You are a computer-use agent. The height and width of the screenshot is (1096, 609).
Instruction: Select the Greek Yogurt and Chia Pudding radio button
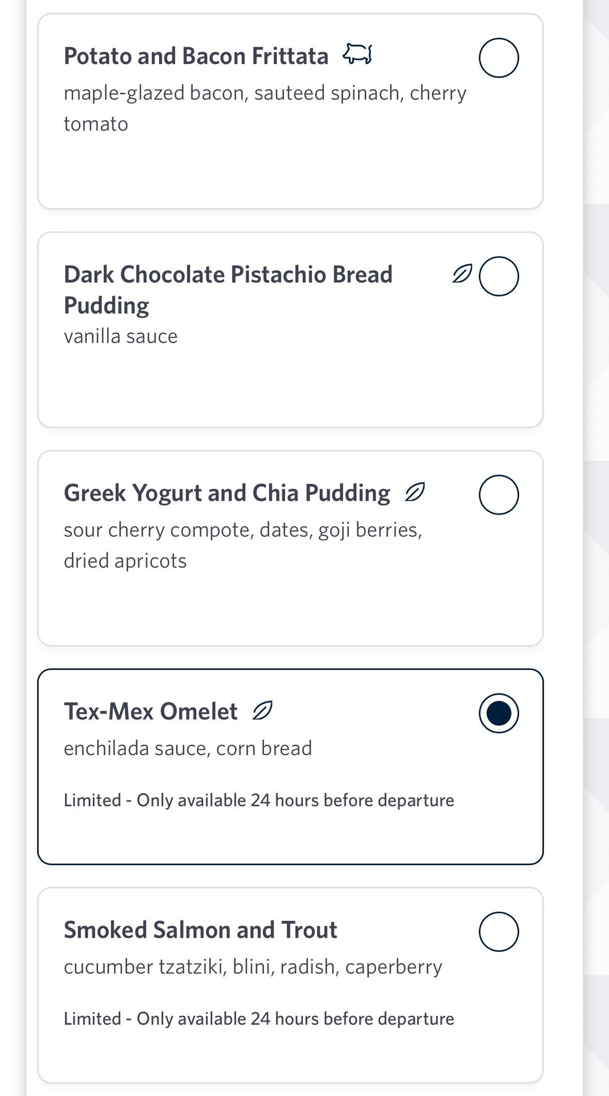point(498,494)
